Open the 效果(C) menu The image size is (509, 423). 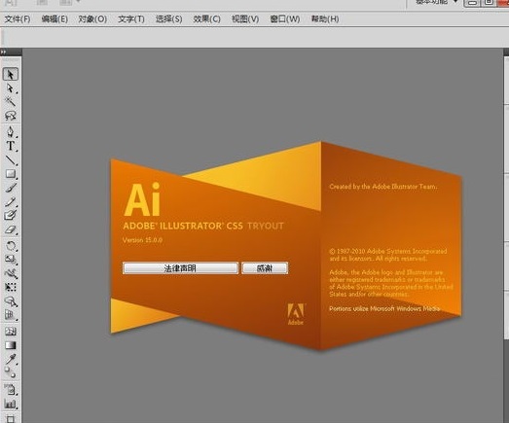[x=206, y=19]
